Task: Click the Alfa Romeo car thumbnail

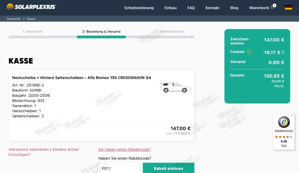Action: (x=175, y=87)
